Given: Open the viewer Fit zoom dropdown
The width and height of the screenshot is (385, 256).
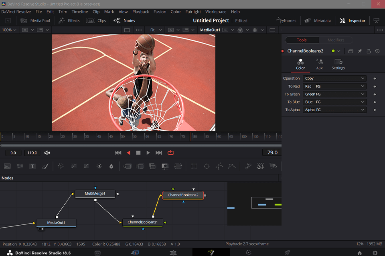Looking at the screenshot, I should pyautogui.click(x=155, y=30).
